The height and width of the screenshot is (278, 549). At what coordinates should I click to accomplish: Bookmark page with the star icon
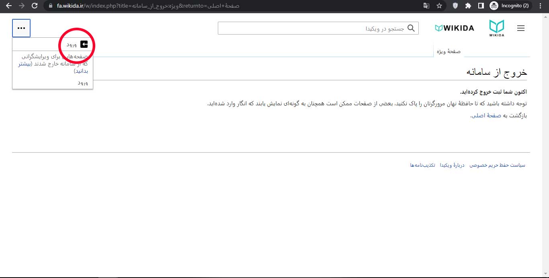(x=439, y=6)
